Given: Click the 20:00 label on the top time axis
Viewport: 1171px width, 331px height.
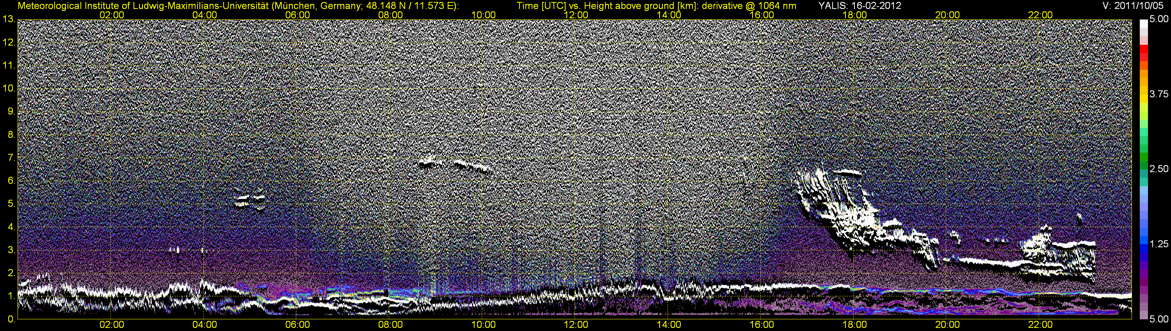Looking at the screenshot, I should (x=947, y=15).
